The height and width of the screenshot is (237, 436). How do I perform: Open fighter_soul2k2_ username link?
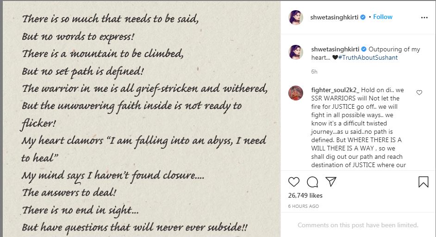click(x=335, y=90)
